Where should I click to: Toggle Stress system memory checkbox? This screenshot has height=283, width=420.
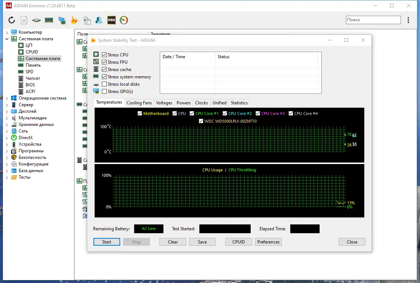[x=104, y=77]
